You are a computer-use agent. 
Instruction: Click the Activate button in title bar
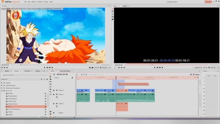[208, 2]
